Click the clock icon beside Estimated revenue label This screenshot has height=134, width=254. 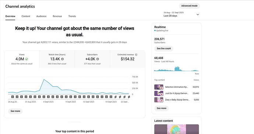(x=136, y=54)
